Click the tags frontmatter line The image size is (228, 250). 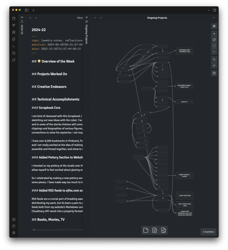[x=57, y=40]
